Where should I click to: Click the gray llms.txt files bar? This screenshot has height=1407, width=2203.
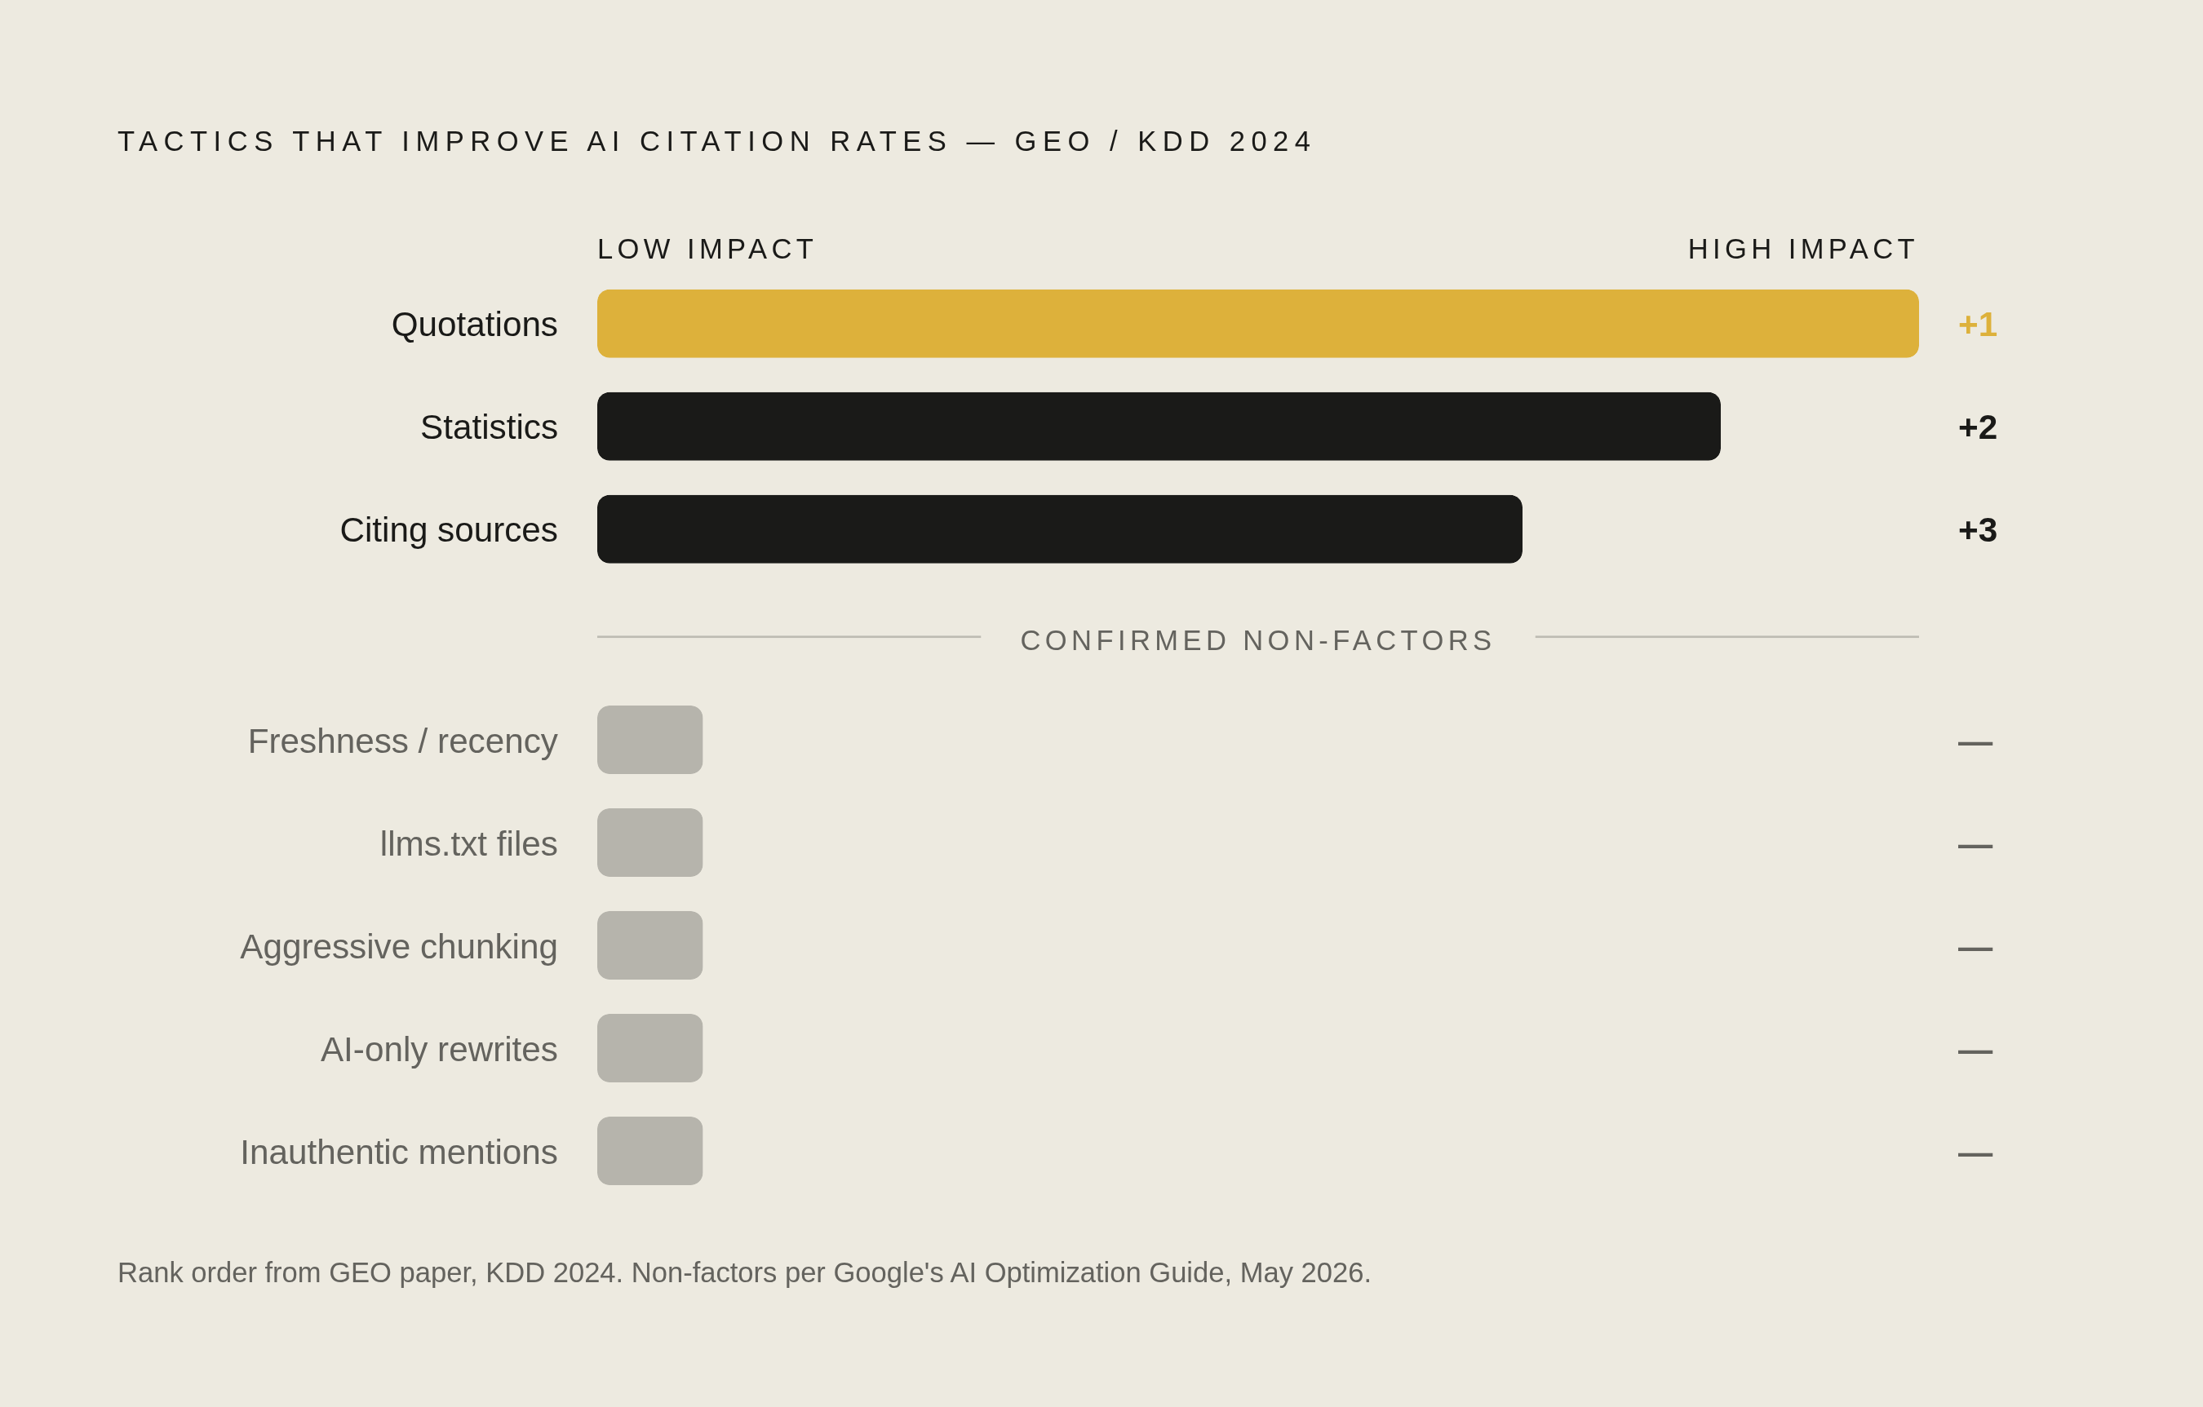[x=649, y=843]
